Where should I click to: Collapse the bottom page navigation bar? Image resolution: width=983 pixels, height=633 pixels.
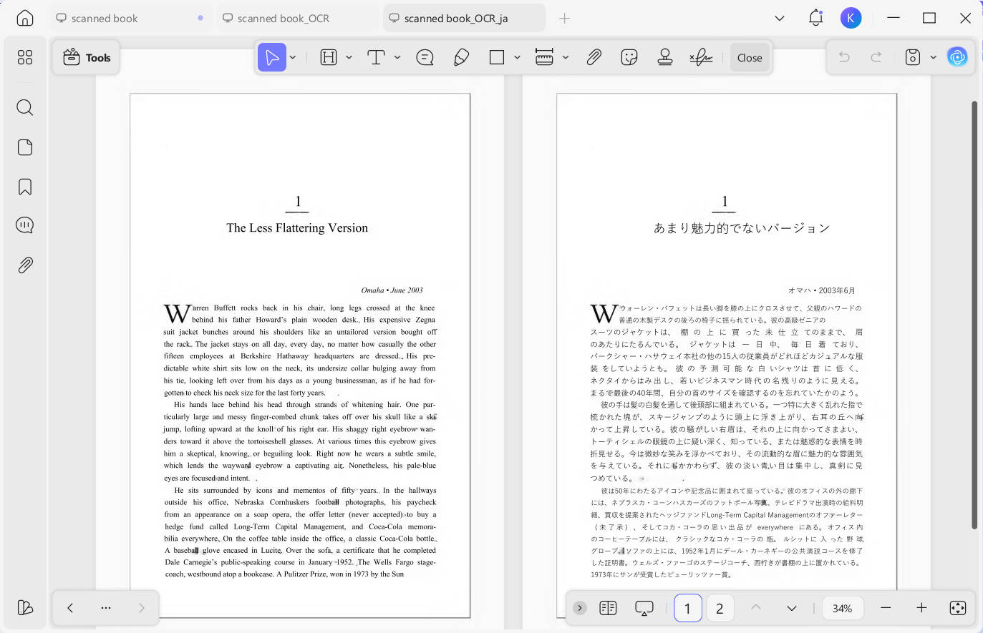pos(580,608)
